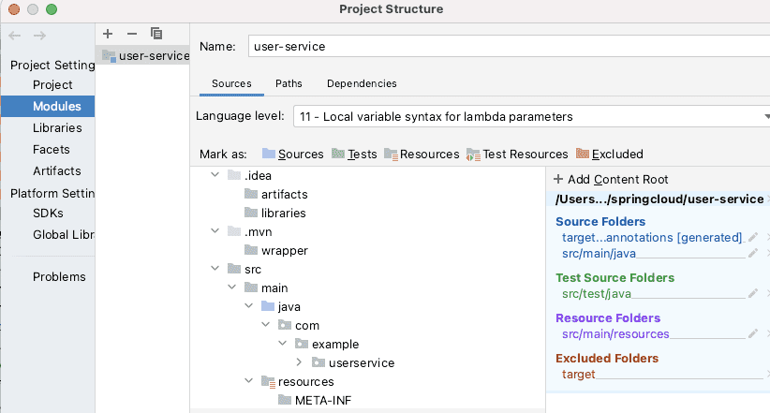Collapse the com package node
Viewport: 770px width, 413px height.
266,325
